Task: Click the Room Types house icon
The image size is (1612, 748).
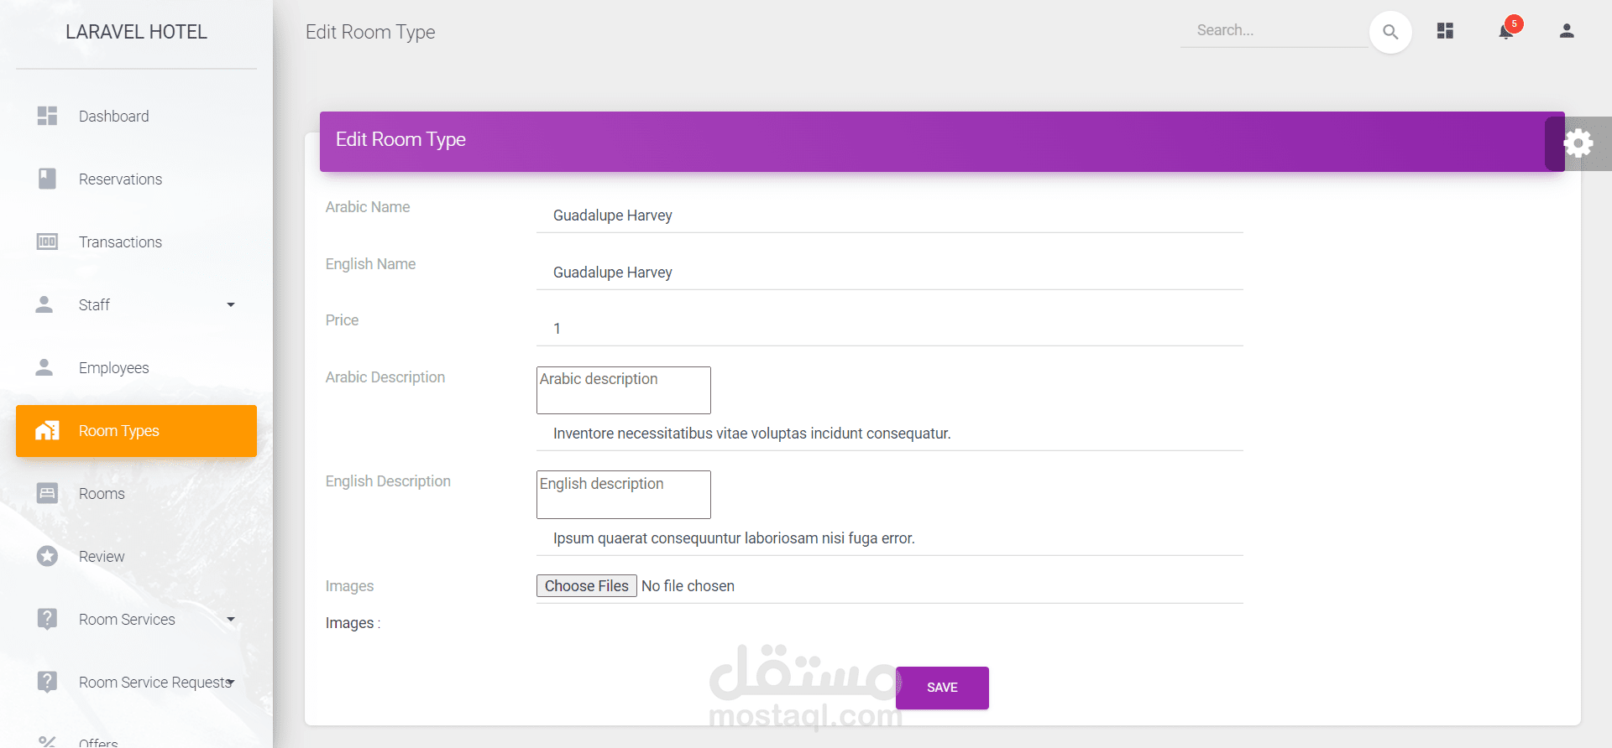Action: (47, 430)
